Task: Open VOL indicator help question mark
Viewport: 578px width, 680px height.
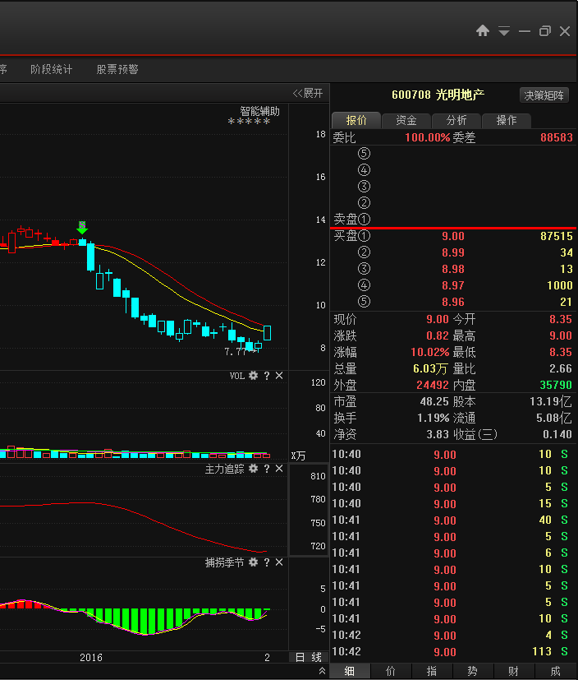Action: coord(267,376)
